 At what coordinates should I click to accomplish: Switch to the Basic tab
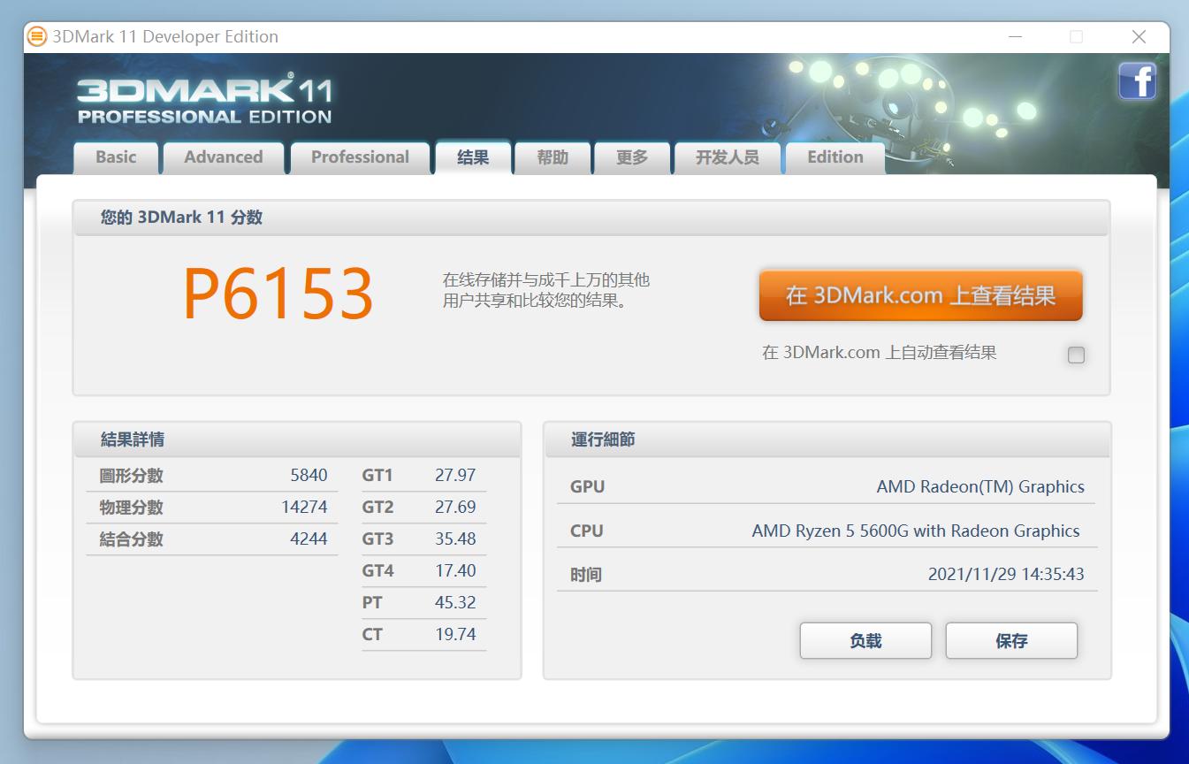[x=116, y=157]
